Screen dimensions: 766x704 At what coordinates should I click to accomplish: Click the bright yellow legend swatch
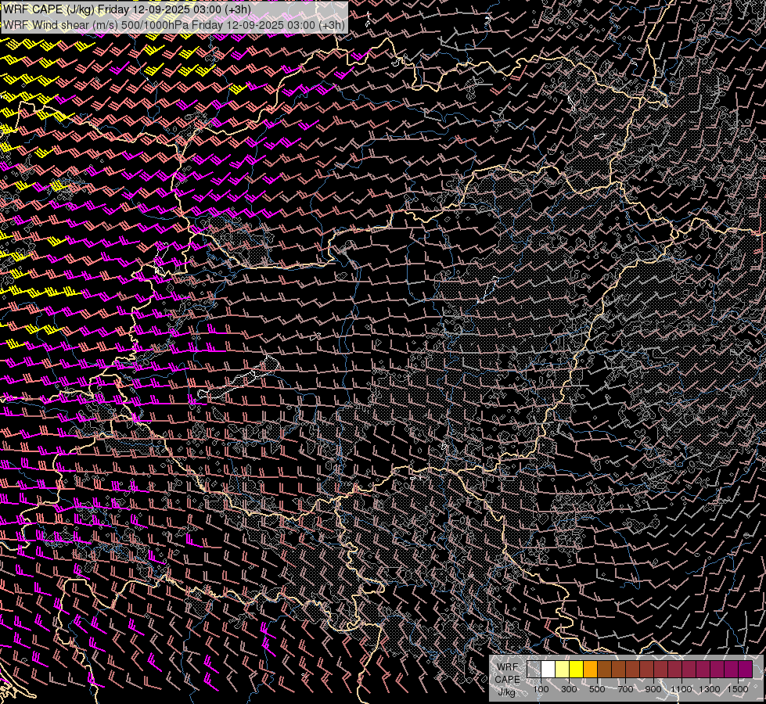point(577,669)
